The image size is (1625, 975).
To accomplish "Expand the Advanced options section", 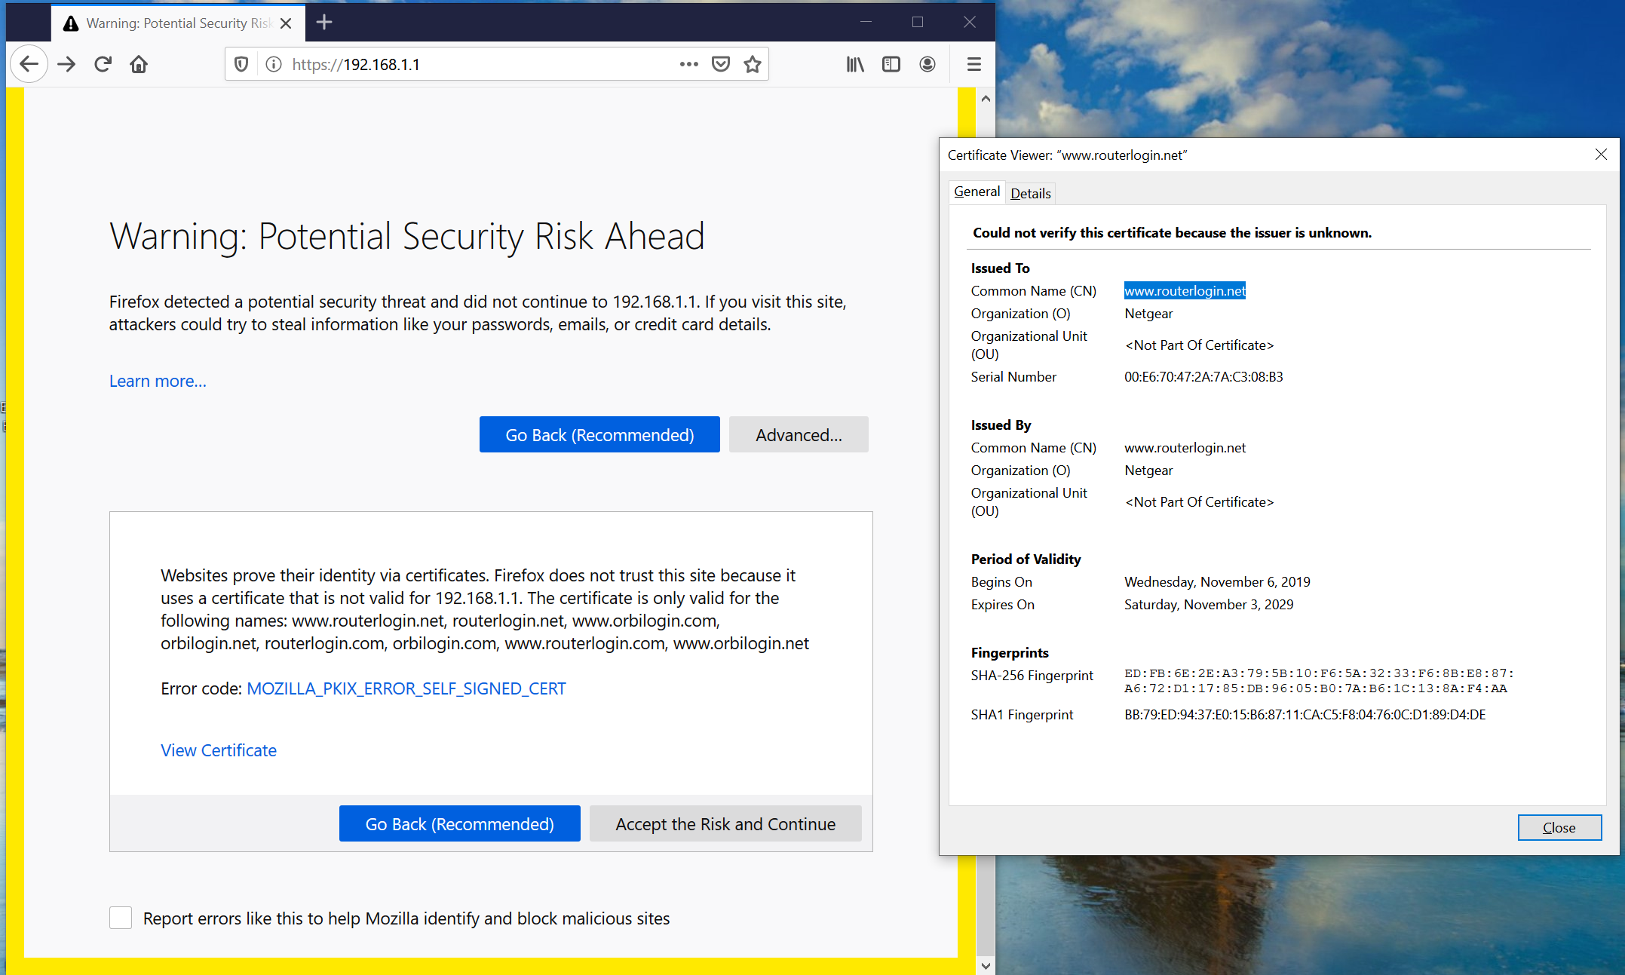I will (801, 434).
